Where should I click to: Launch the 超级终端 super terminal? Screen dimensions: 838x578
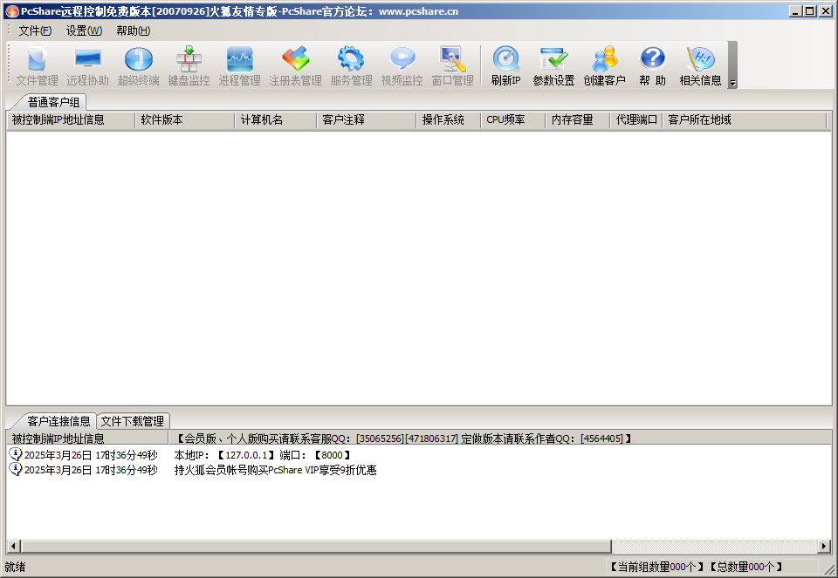(x=138, y=66)
